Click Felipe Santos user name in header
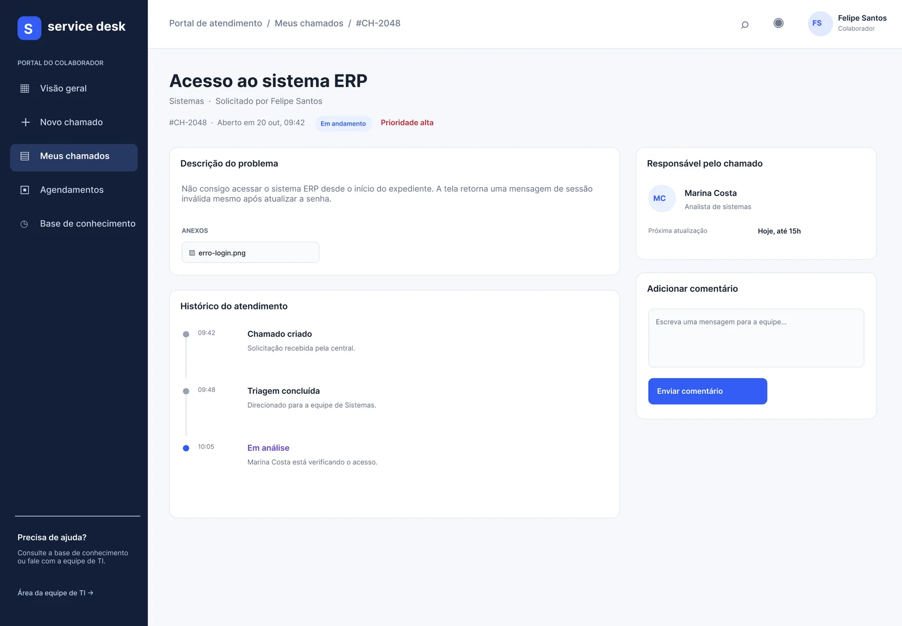Screen dimensions: 902x626 coord(862,18)
